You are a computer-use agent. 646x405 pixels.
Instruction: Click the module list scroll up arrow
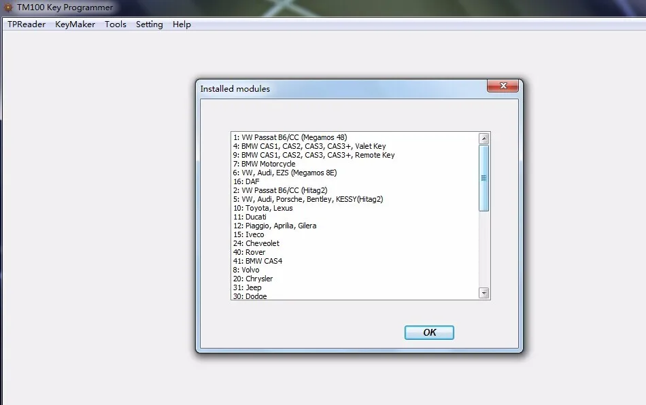484,139
